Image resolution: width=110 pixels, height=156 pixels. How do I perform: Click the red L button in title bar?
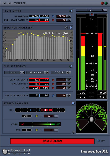(x=102, y=3)
